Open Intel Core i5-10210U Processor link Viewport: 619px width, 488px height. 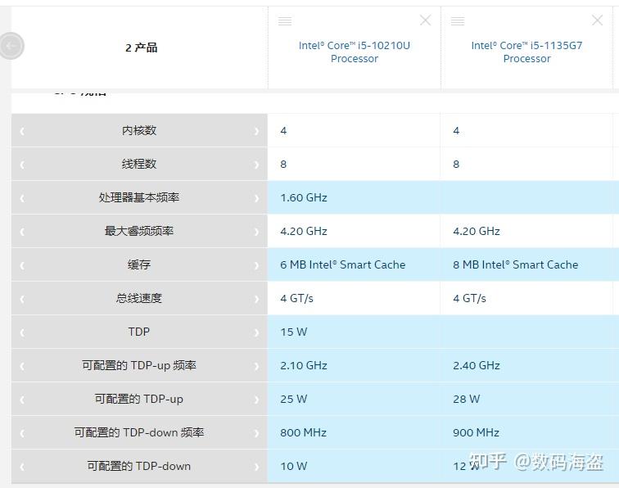coord(354,52)
